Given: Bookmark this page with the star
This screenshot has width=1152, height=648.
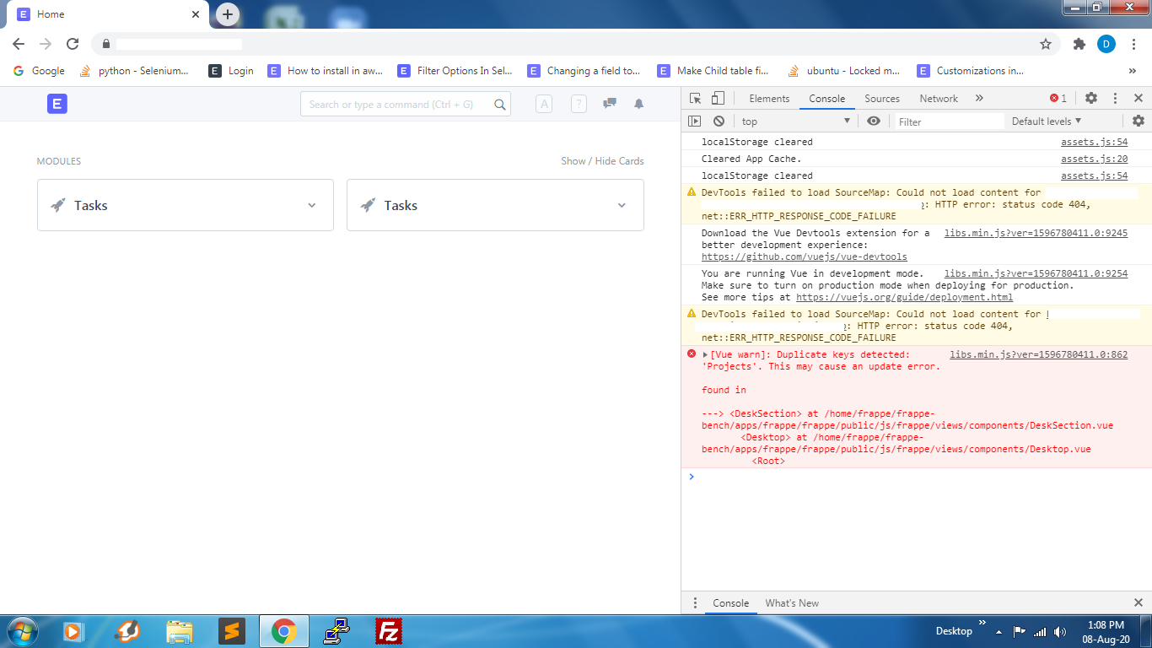Looking at the screenshot, I should click(1046, 44).
